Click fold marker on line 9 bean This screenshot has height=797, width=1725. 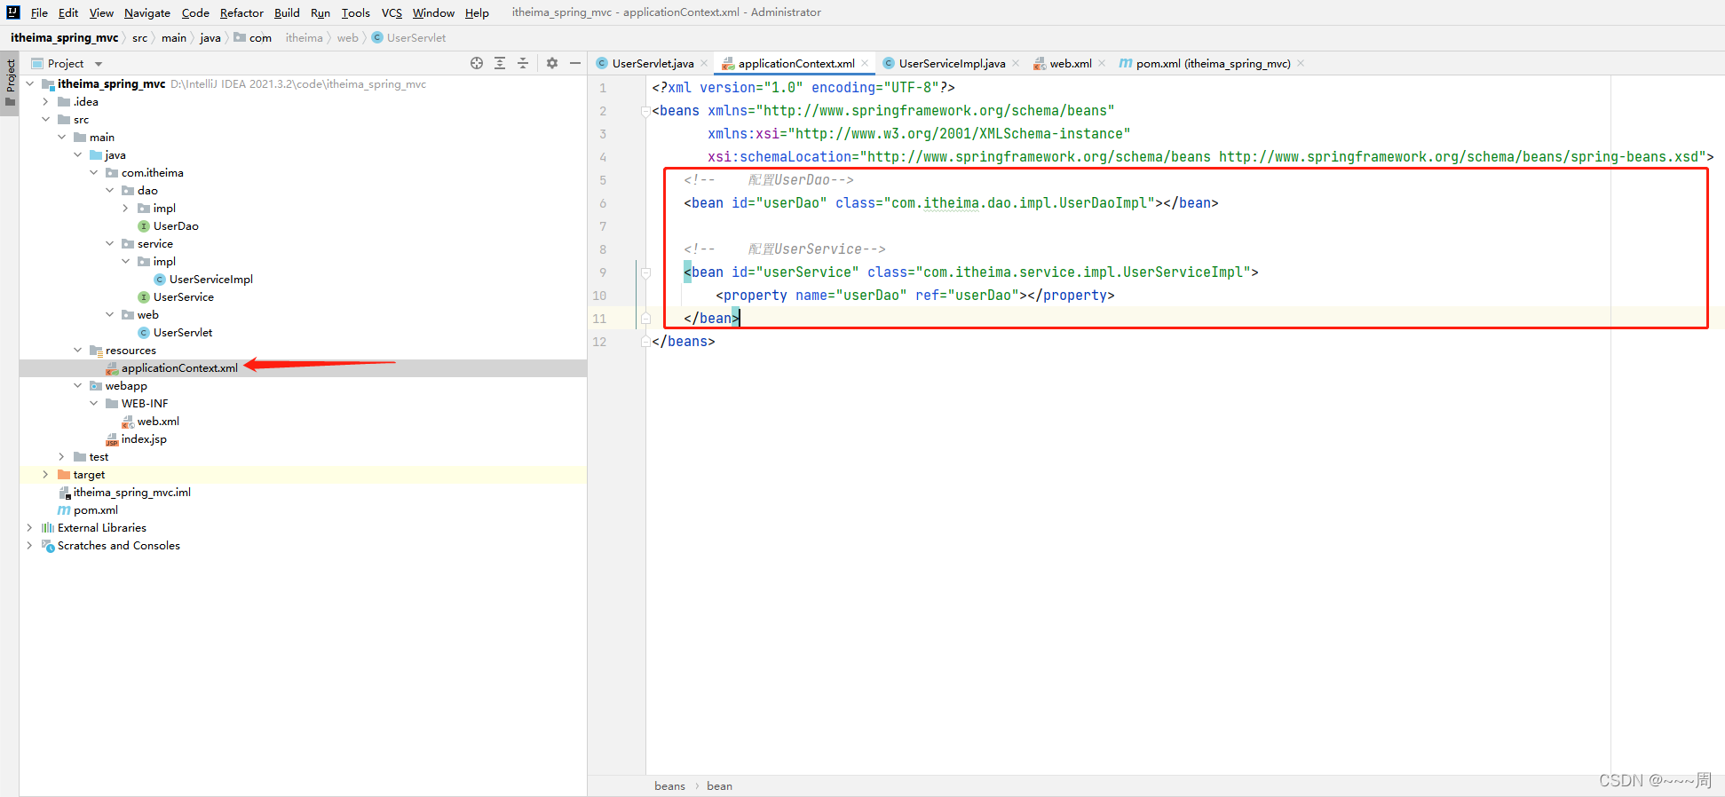645,272
